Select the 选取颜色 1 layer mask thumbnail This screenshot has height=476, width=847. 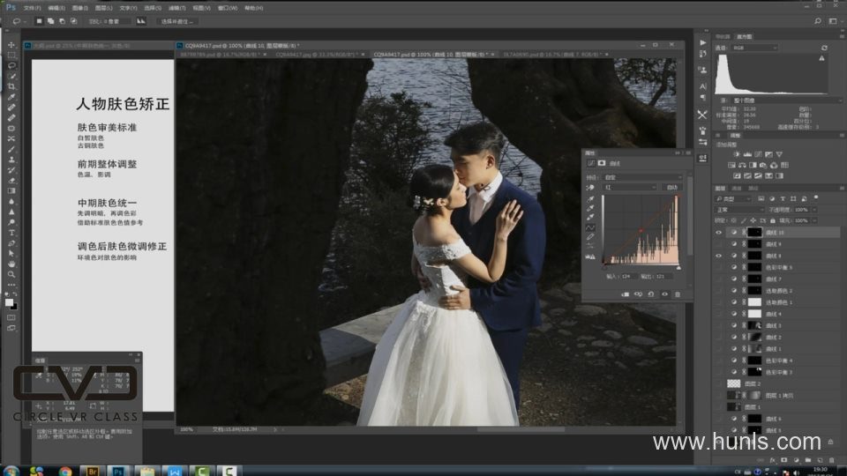click(x=754, y=302)
